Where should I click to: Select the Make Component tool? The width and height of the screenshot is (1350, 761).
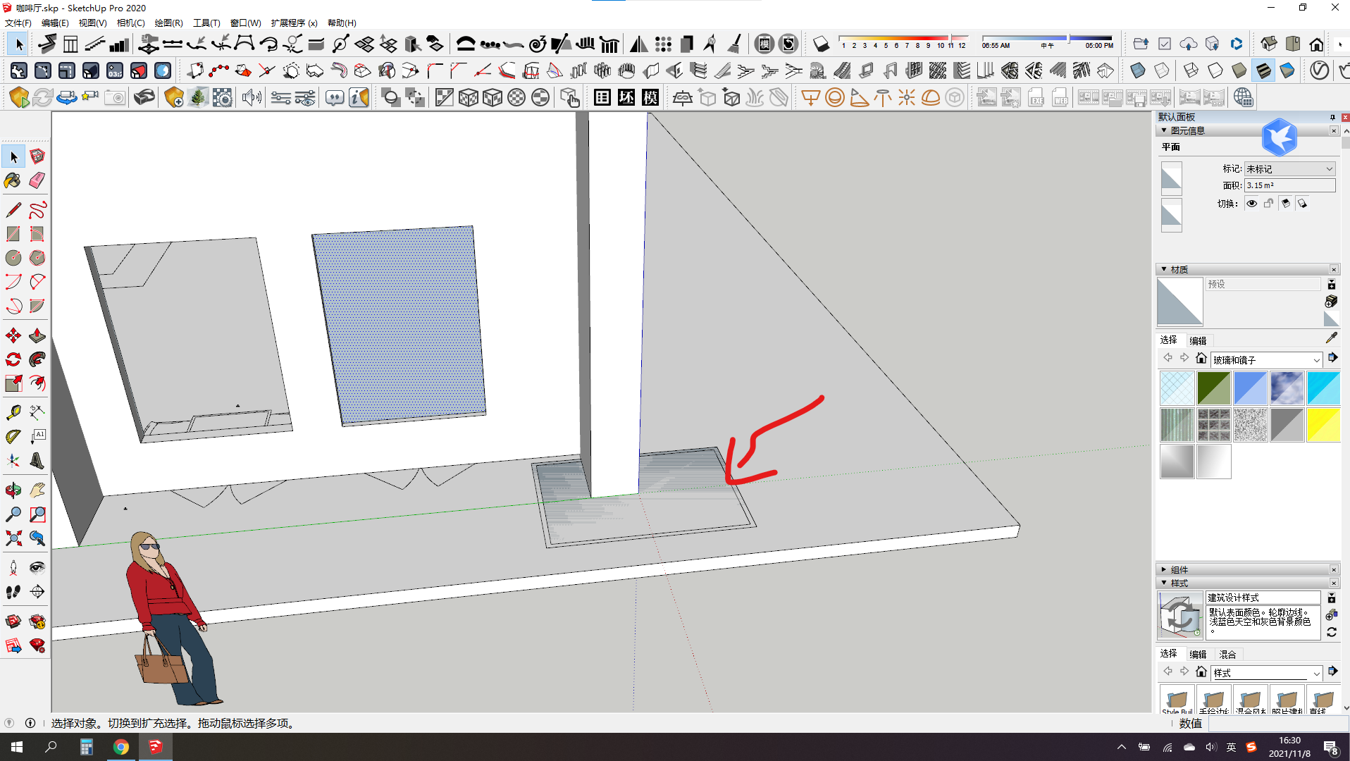pos(37,156)
